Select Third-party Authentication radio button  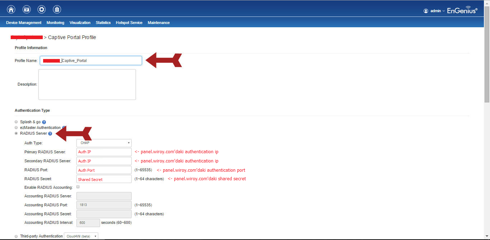(16, 236)
